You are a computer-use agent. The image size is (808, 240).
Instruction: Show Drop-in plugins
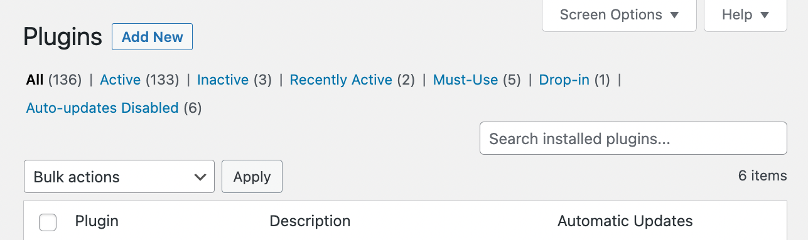(x=564, y=80)
